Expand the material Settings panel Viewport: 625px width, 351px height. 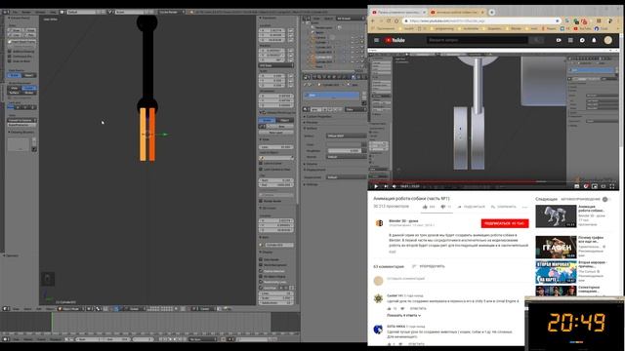click(x=312, y=184)
